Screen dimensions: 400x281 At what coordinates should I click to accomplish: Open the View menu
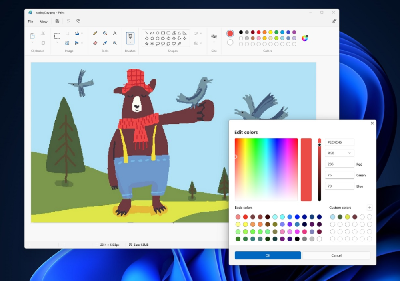(44, 22)
